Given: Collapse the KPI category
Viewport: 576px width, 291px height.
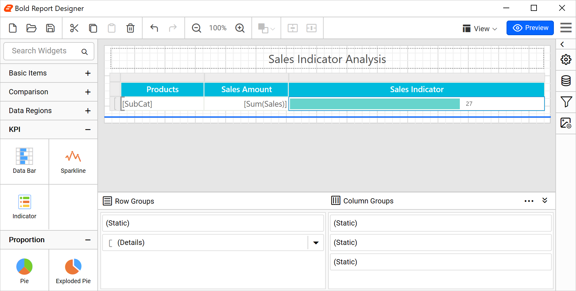Looking at the screenshot, I should click(49, 129).
